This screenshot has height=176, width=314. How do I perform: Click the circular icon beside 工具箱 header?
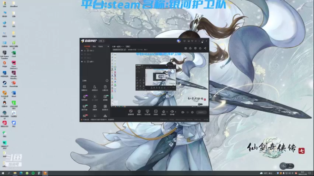click(107, 81)
